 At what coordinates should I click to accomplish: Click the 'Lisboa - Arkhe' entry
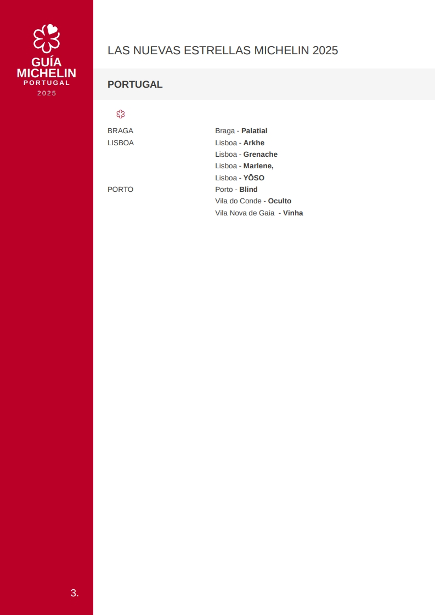(x=240, y=143)
